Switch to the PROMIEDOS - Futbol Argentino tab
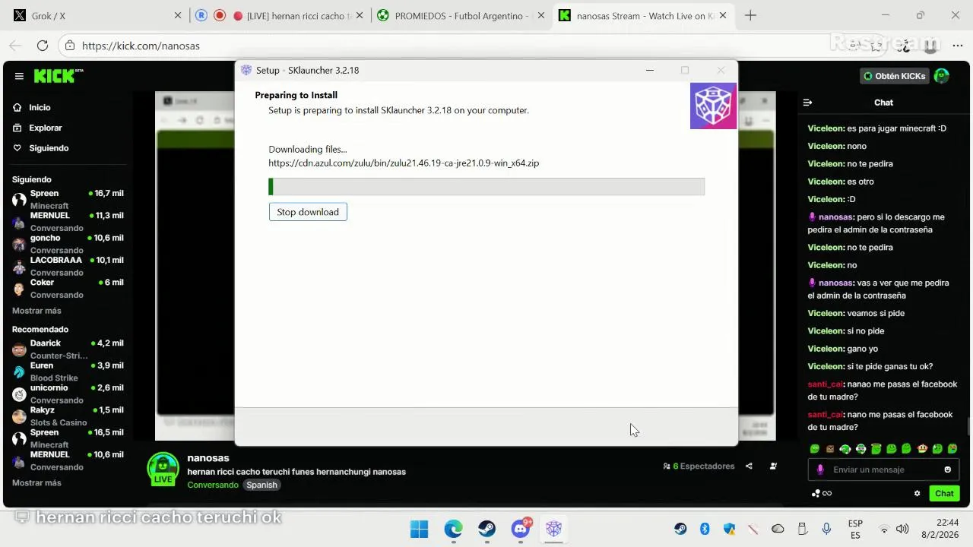 (461, 15)
